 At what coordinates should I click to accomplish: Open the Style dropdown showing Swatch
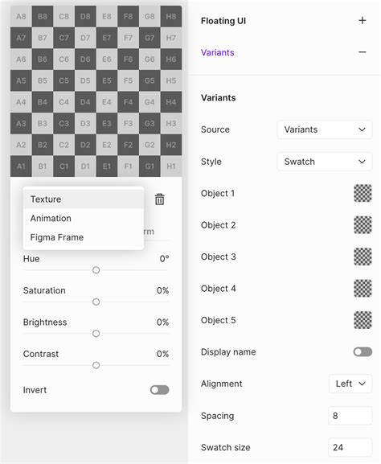[x=325, y=162]
